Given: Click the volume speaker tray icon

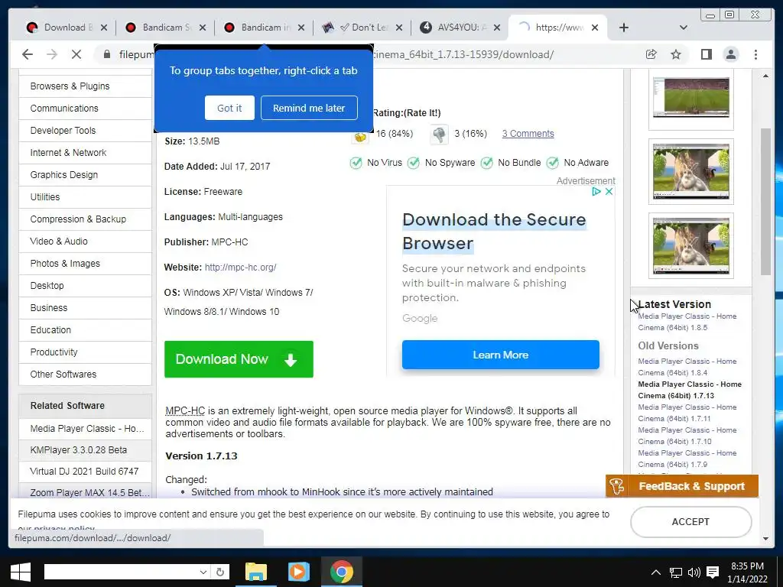Looking at the screenshot, I should tap(694, 572).
